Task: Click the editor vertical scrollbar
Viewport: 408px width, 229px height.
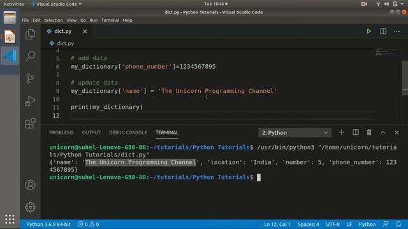Action: click(x=405, y=78)
